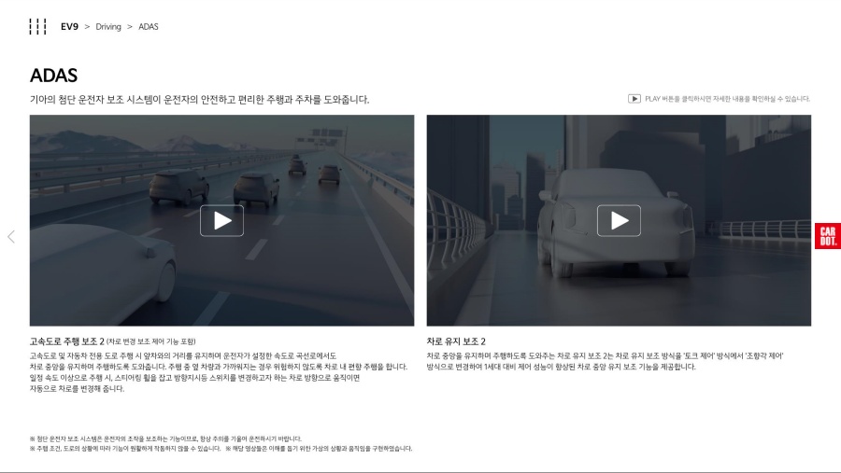Play the Highway Driving Assist 2 video
The image size is (841, 473).
[222, 221]
